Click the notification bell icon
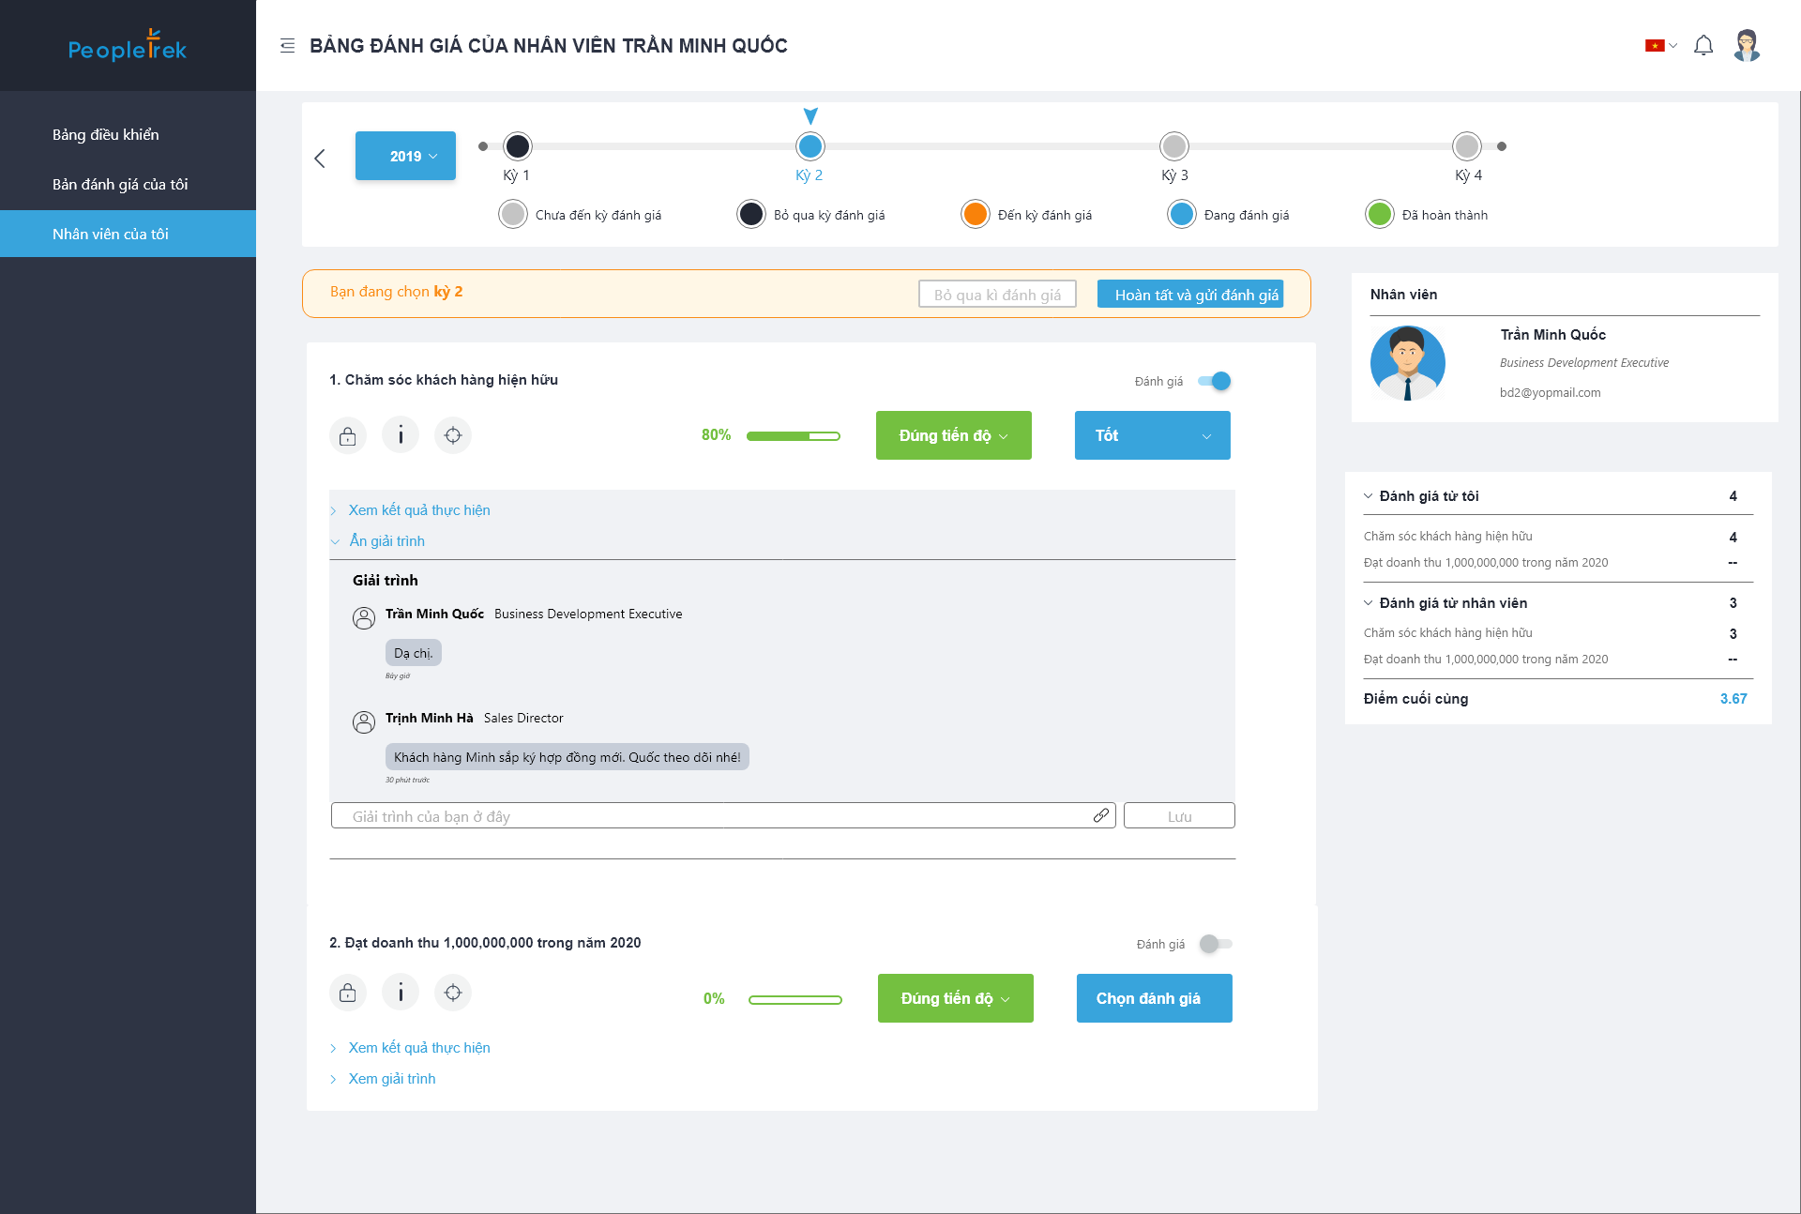The width and height of the screenshot is (1801, 1214). [x=1703, y=45]
